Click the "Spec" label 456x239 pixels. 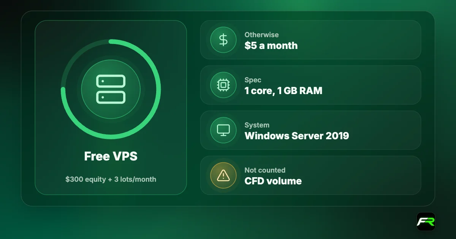point(253,80)
